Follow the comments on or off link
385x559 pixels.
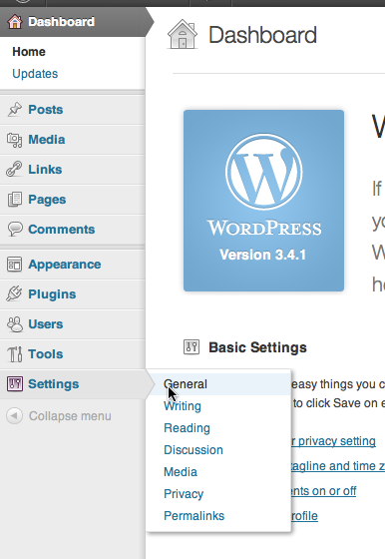tap(324, 491)
